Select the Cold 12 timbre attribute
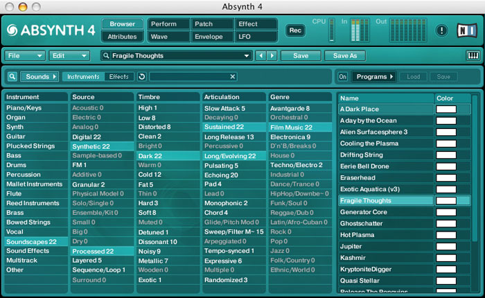The width and height of the screenshot is (485, 298). [x=168, y=175]
